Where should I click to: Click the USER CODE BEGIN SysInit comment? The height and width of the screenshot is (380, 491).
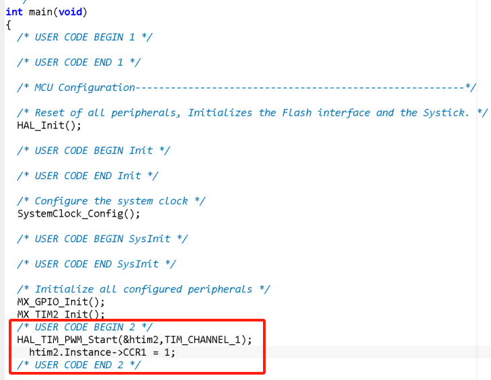pyautogui.click(x=102, y=239)
